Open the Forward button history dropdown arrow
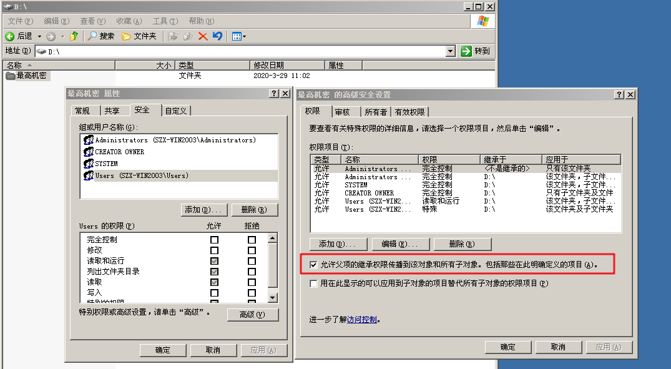Screen dimensions: 671x369 click(62, 36)
